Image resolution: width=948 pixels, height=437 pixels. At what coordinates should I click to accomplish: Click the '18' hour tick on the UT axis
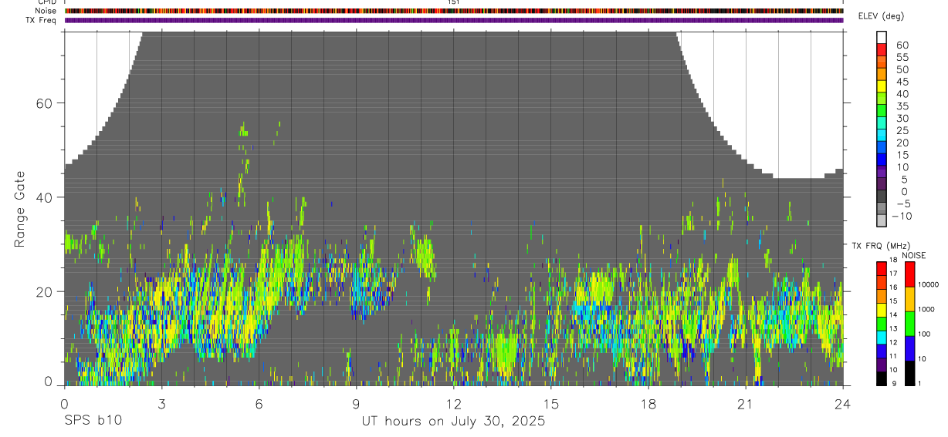648,403
